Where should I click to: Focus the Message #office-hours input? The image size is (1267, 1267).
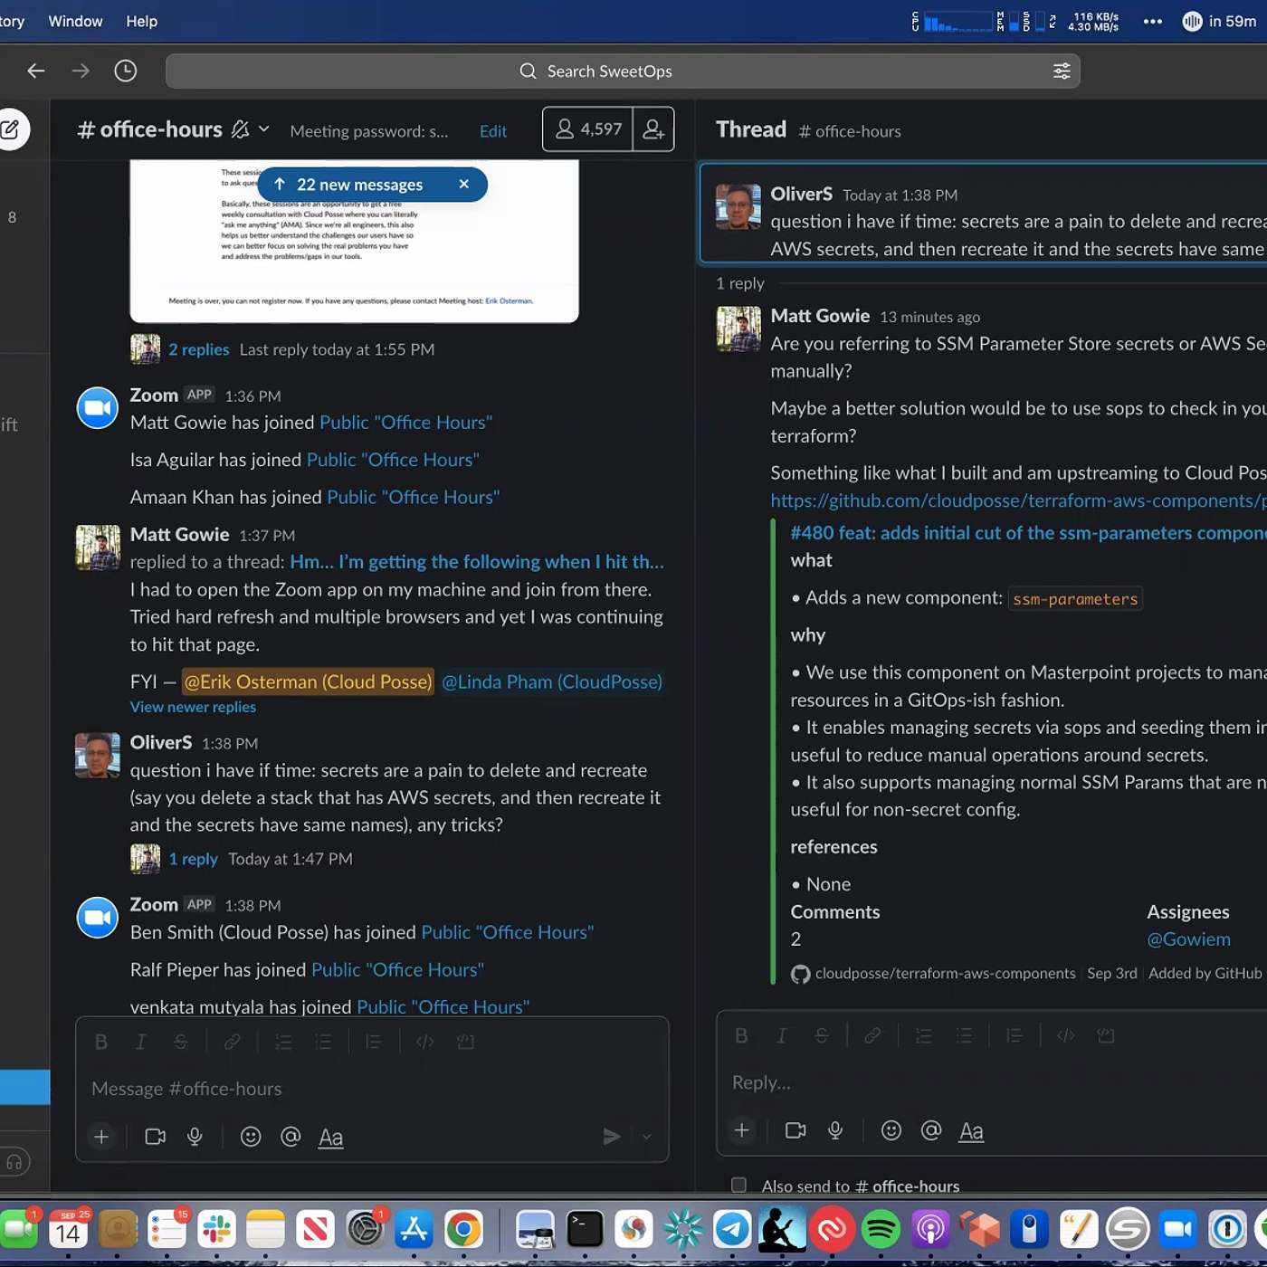point(372,1089)
